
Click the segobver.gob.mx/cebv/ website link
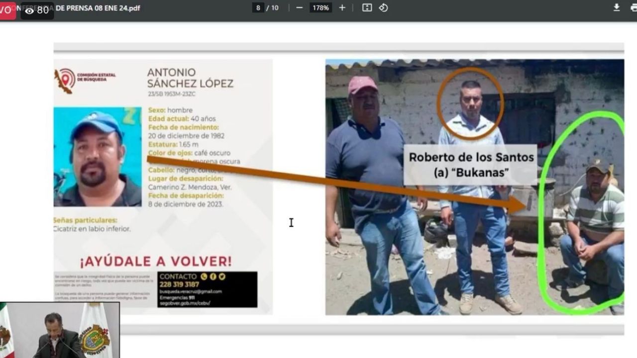tap(185, 303)
